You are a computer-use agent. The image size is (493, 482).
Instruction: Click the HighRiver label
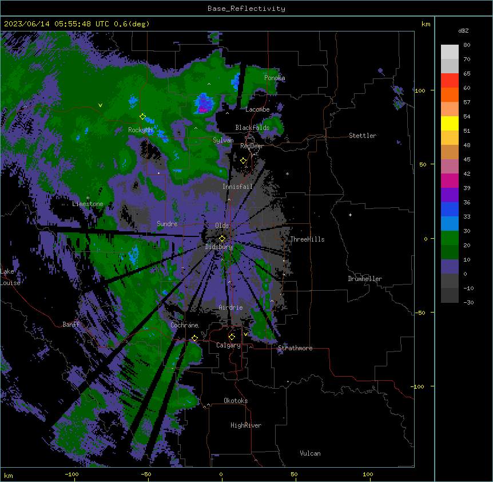(246, 425)
